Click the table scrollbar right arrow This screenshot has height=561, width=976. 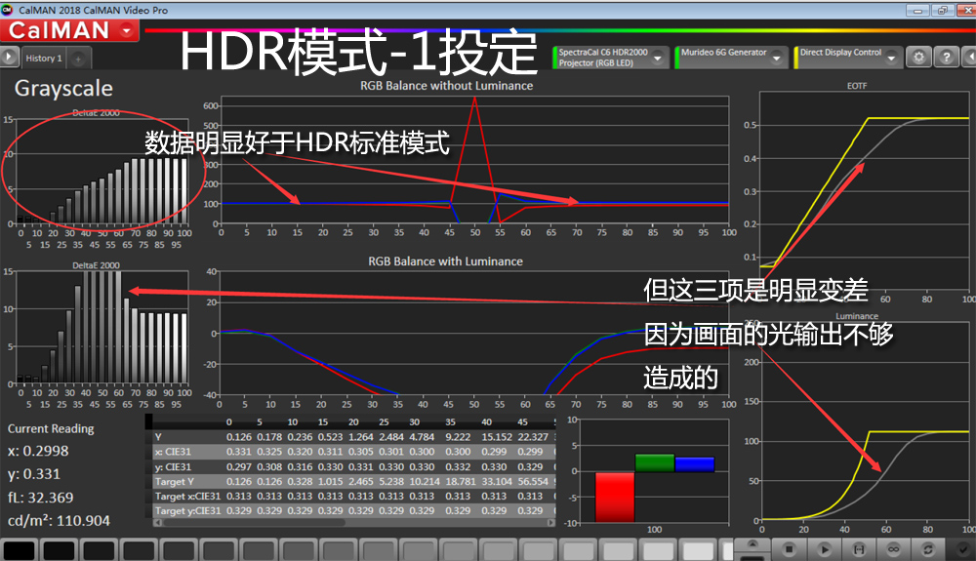point(550,522)
